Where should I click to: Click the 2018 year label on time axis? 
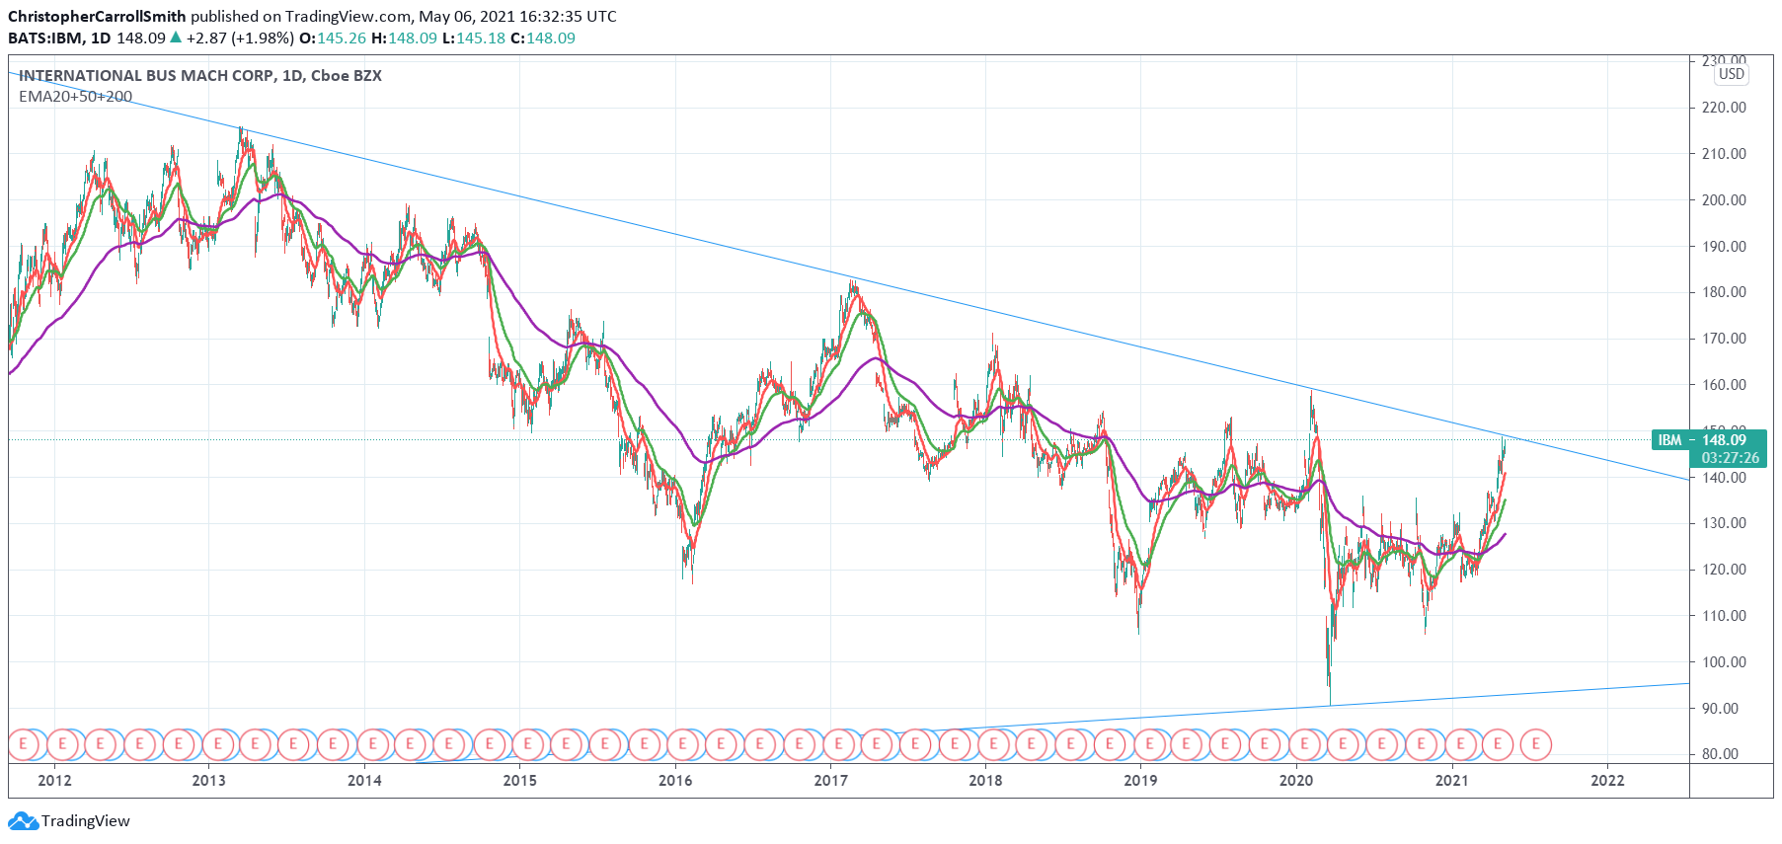[x=985, y=781]
